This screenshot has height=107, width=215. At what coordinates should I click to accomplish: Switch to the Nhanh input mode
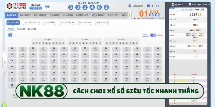[x=11, y=29]
